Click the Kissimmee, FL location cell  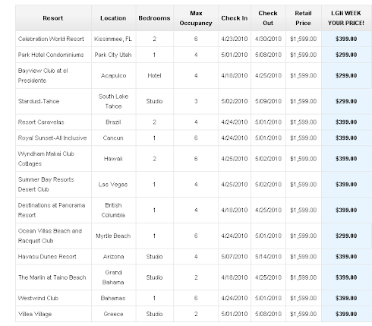(x=113, y=39)
